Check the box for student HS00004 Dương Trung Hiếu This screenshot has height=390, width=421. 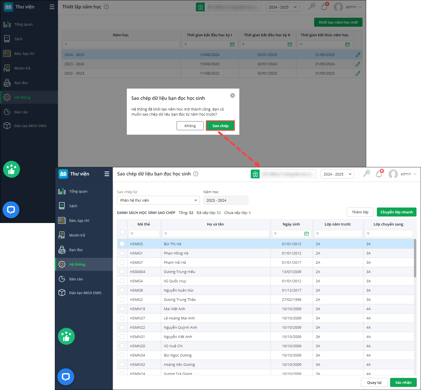(122, 272)
